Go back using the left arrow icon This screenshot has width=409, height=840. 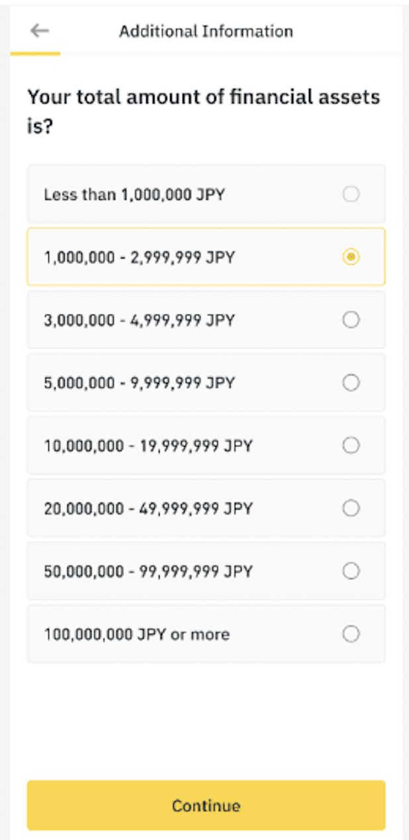pos(40,31)
